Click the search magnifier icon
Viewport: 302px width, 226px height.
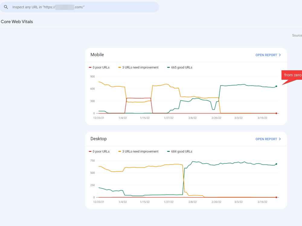pyautogui.click(x=6, y=7)
